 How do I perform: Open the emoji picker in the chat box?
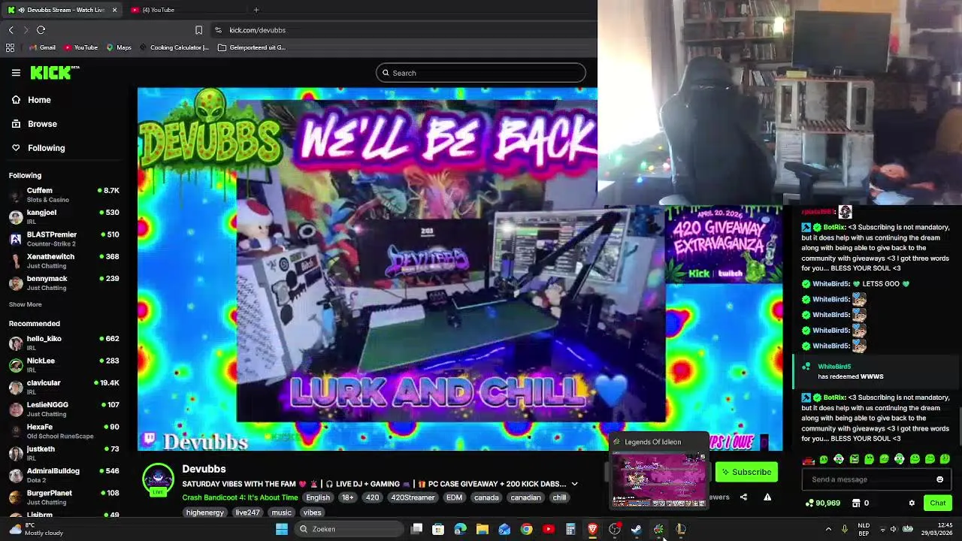click(939, 479)
